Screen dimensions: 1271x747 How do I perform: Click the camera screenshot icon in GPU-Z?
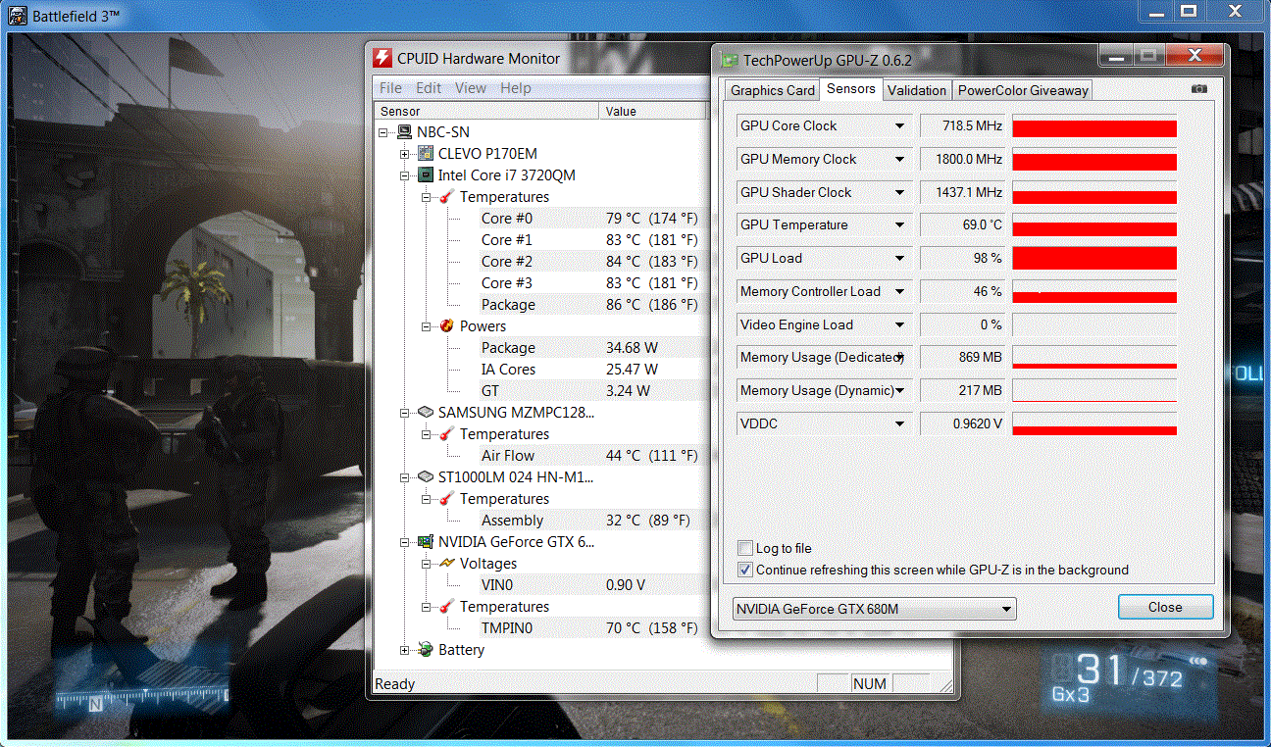coord(1198,89)
